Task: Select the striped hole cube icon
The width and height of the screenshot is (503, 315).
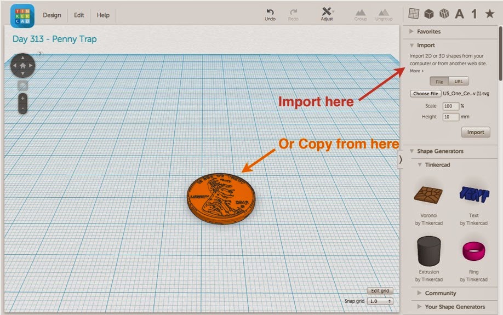Action: 444,14
